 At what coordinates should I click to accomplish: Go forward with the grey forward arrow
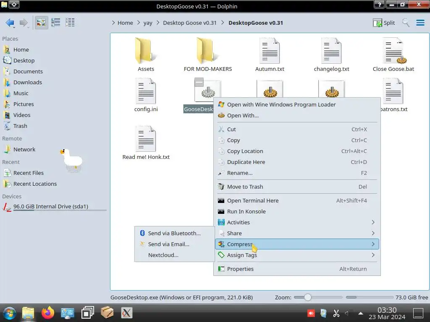(24, 23)
